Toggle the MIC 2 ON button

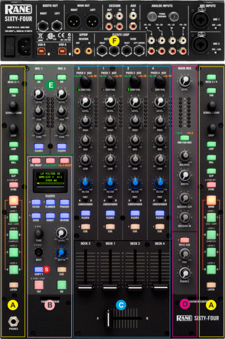(x=62, y=77)
